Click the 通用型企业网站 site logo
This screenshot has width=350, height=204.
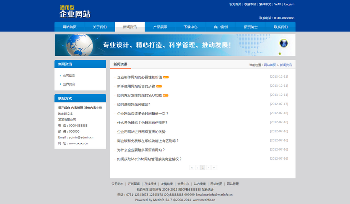[75, 12]
